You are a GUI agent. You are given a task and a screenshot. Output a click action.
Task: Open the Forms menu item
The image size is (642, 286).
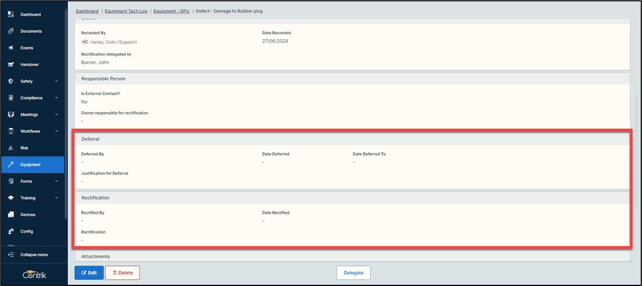tap(26, 181)
